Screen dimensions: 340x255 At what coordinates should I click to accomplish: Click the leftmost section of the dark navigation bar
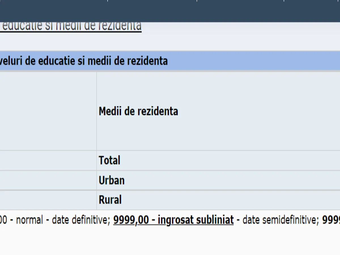click(x=54, y=11)
